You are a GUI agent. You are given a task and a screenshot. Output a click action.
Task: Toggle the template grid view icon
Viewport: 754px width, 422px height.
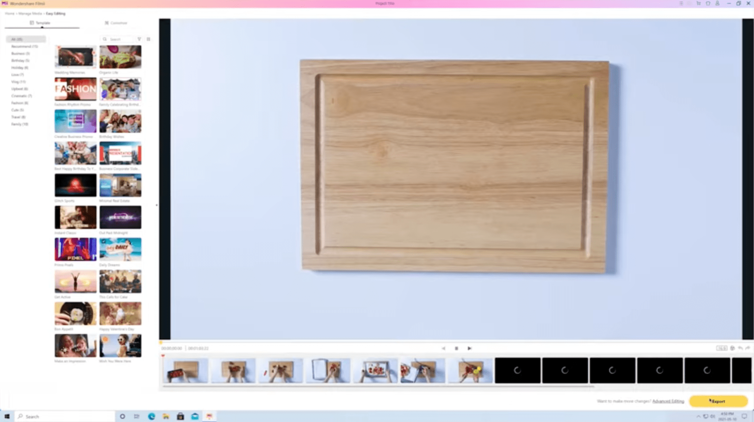(x=149, y=39)
